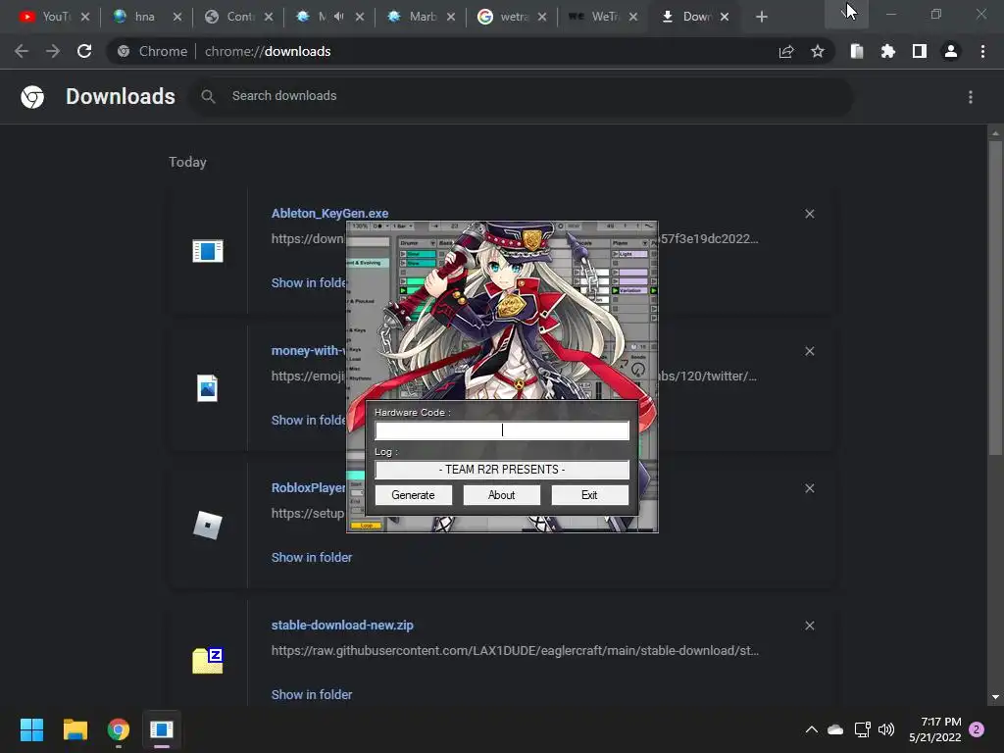Click the Search downloads field
Image resolution: width=1004 pixels, height=753 pixels.
[x=520, y=96]
